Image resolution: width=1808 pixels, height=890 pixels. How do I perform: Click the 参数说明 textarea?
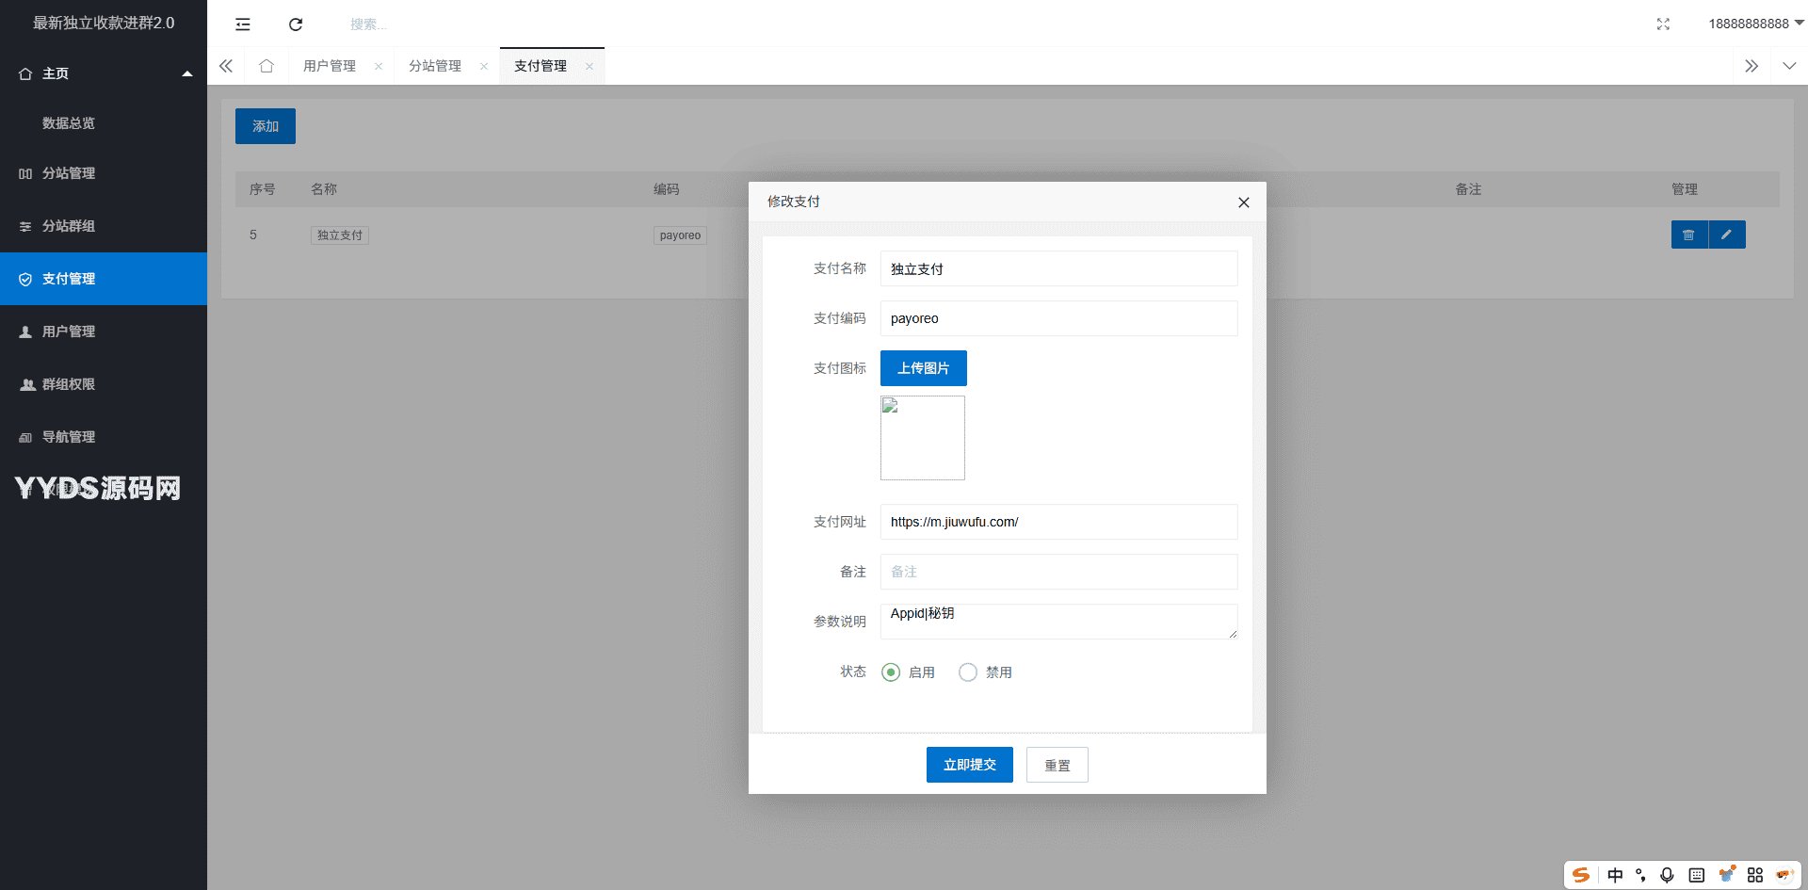click(x=1059, y=622)
